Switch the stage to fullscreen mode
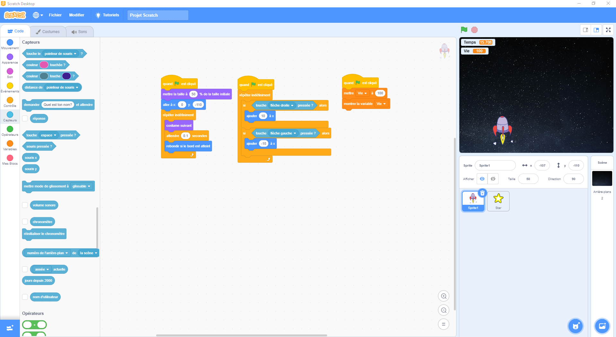The width and height of the screenshot is (616, 337). (x=608, y=30)
